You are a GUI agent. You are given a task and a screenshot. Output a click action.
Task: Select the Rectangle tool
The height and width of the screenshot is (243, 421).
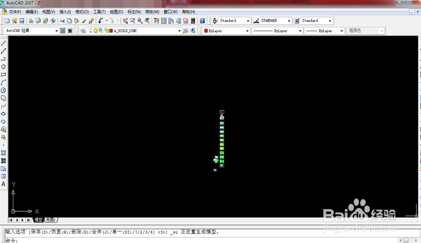pos(4,74)
